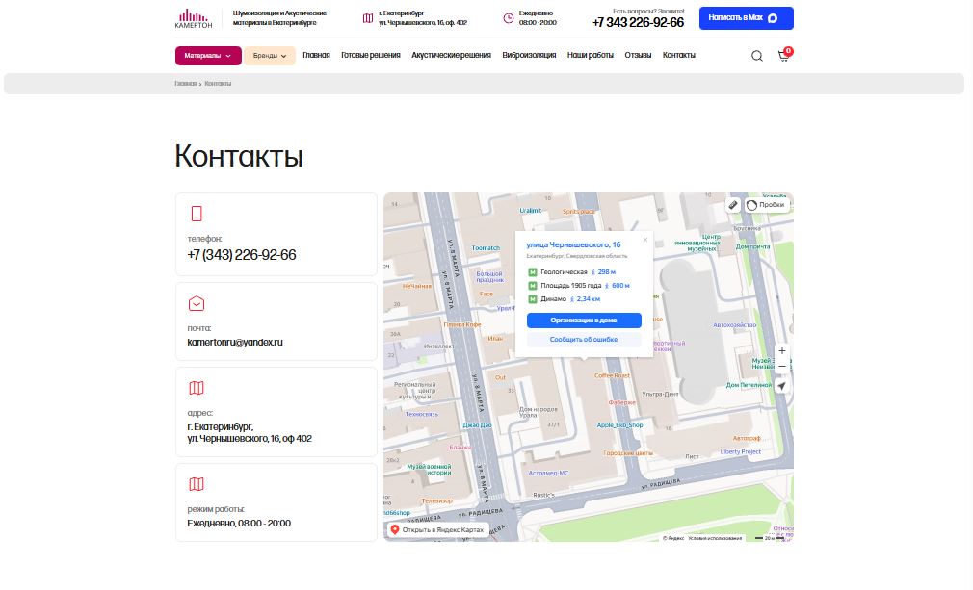Click Ультра-Дент label on map
Screen dimensions: 973x590
point(660,395)
